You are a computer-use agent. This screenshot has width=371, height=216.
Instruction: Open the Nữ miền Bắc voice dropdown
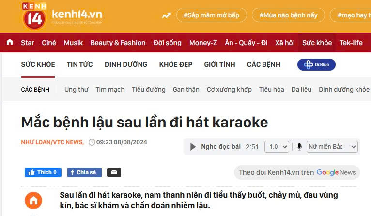point(332,147)
